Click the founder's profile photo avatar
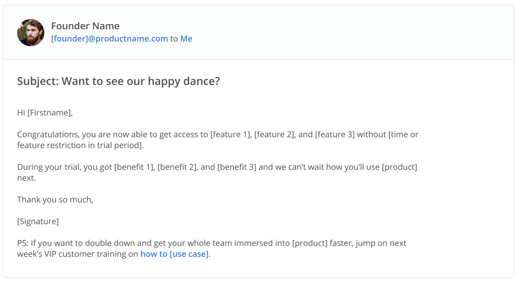Image resolution: width=518 pixels, height=282 pixels. (31, 33)
